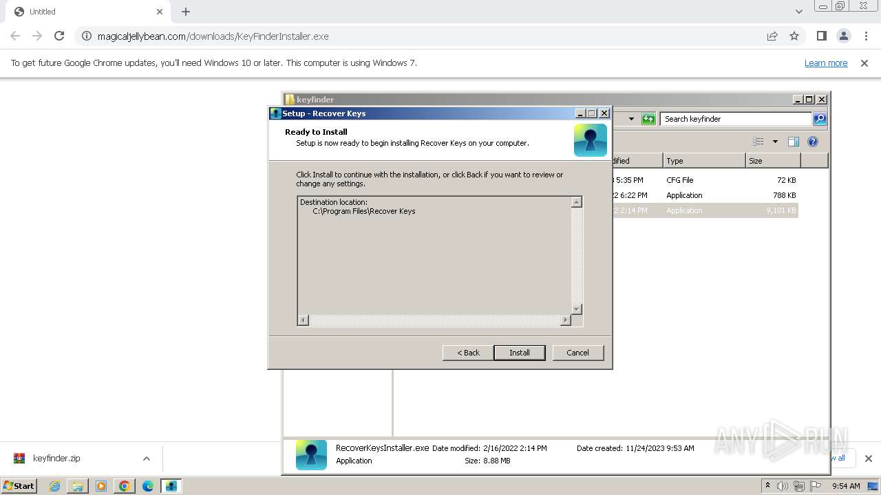Go Back in the Recover Keys setup
Screen dimensions: 881x495
(x=468, y=353)
